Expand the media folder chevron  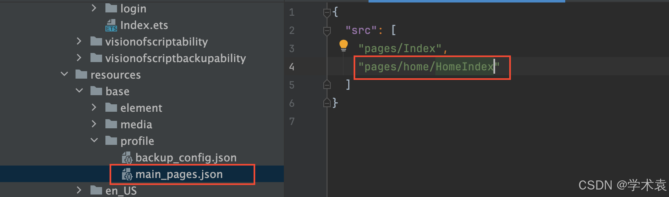pos(94,124)
